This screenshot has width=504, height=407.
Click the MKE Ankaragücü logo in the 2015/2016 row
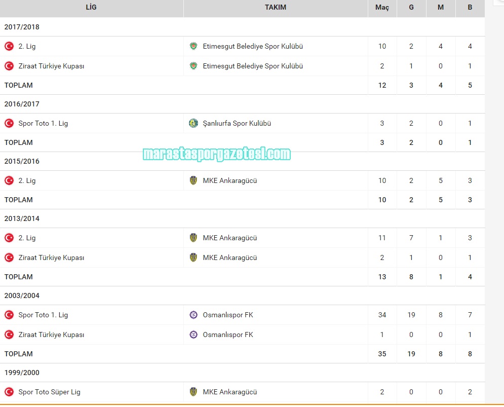[193, 180]
